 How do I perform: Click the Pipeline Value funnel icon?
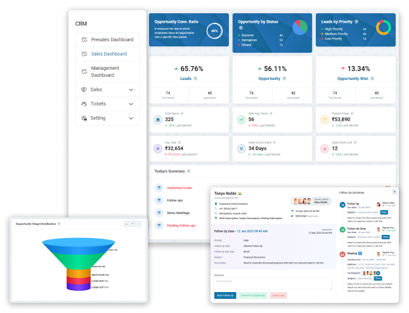(x=325, y=120)
